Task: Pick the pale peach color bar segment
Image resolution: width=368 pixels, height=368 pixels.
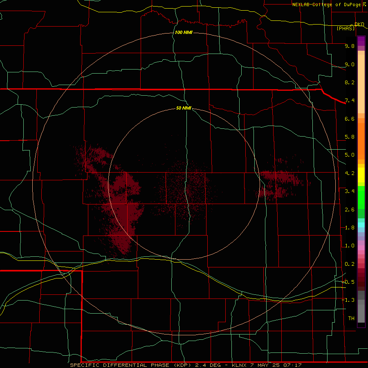Action: (x=361, y=84)
